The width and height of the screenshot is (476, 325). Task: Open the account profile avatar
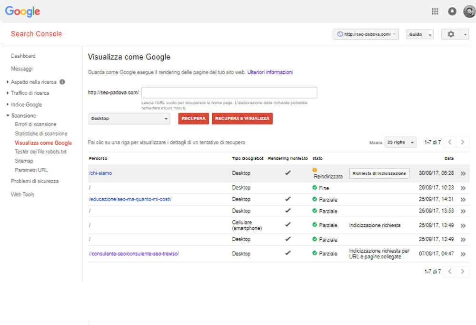469,11
